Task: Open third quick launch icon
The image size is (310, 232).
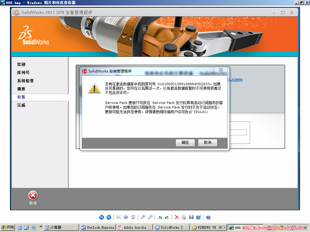Action: click(34, 227)
